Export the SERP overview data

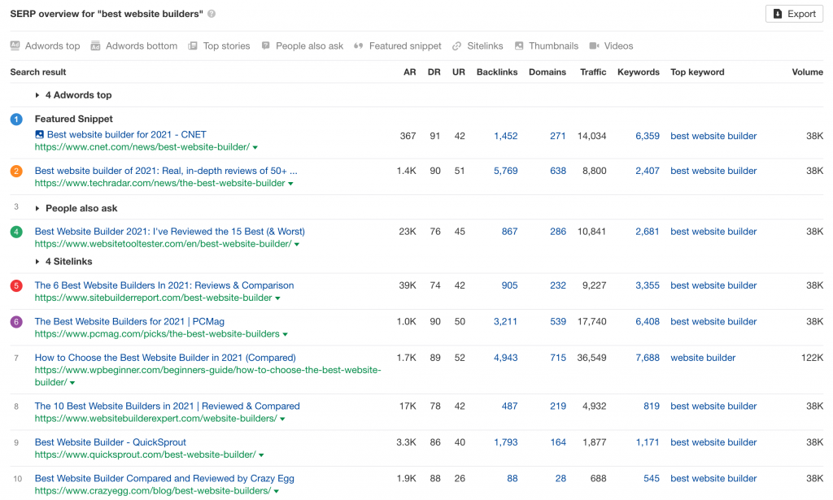[x=794, y=14]
